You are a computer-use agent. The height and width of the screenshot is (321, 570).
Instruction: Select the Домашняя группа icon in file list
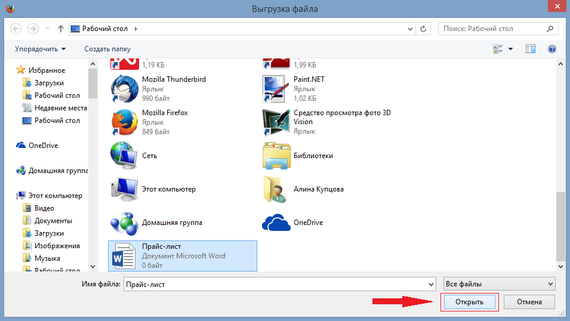[x=124, y=223]
